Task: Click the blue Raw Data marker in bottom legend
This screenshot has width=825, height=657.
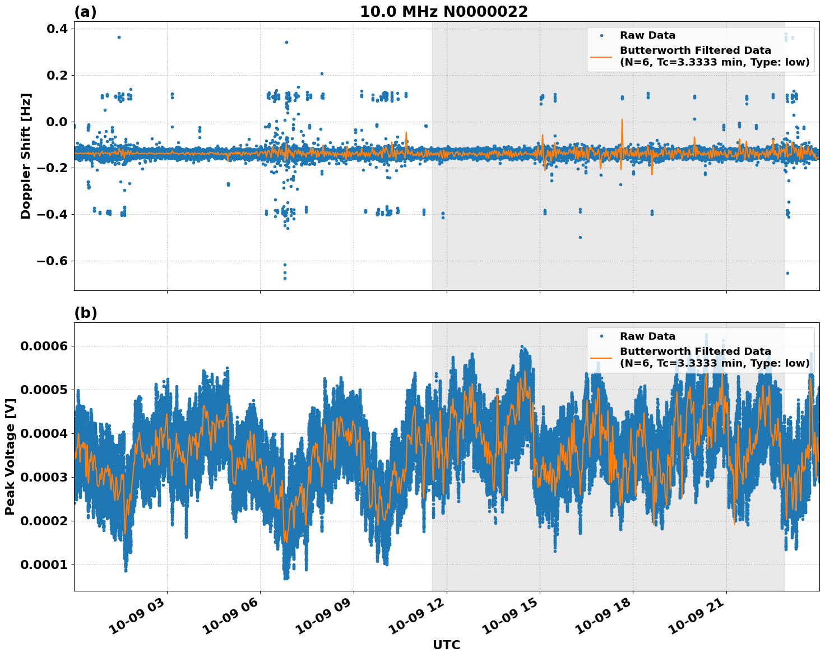Action: (x=601, y=336)
